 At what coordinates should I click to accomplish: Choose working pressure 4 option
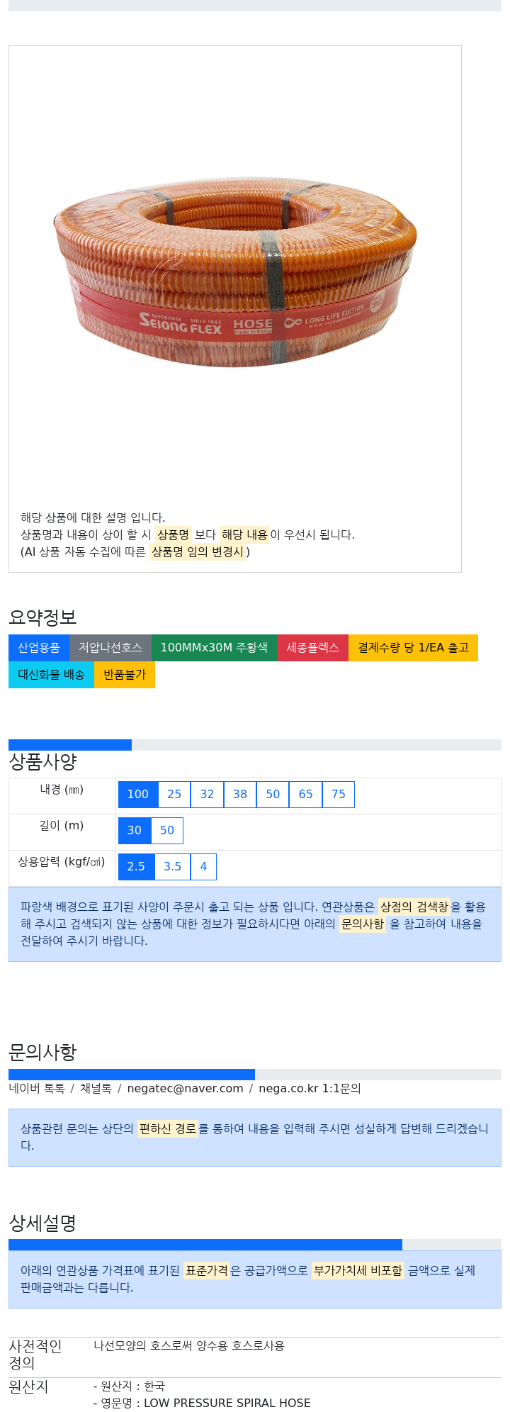point(203,867)
